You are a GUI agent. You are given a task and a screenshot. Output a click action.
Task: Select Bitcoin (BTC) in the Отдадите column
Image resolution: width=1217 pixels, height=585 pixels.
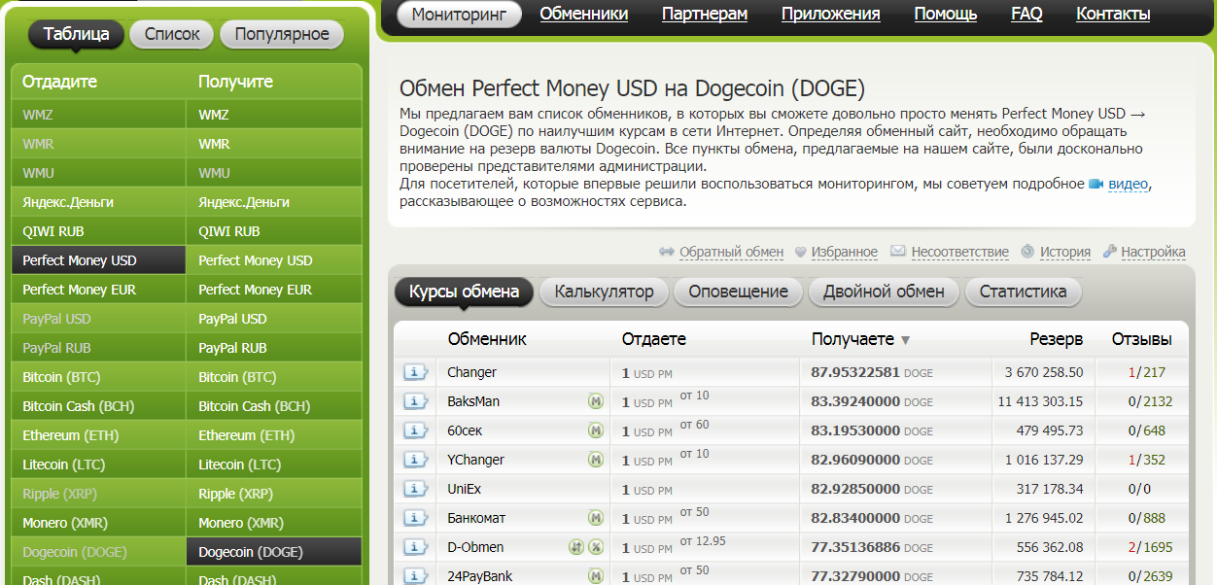pos(61,377)
